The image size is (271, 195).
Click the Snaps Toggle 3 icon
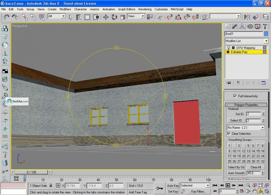tap(169, 17)
